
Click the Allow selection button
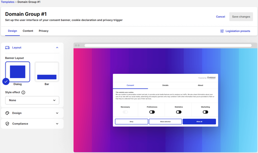(x=165, y=122)
